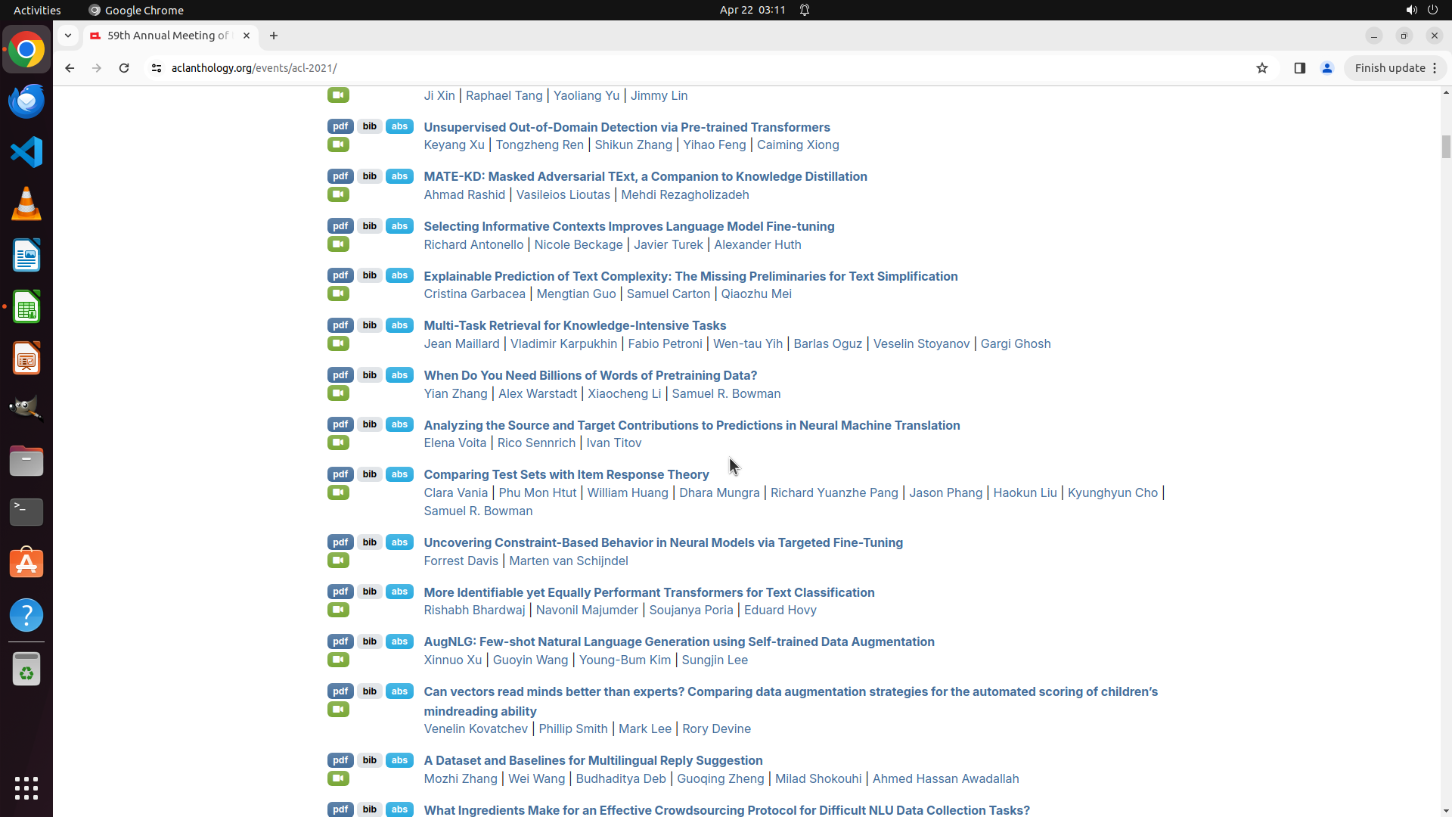Image resolution: width=1452 pixels, height=817 pixels.
Task: Go back to previous page
Action: click(x=70, y=68)
